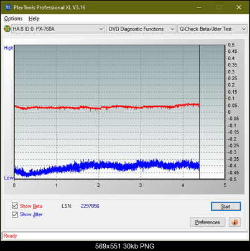250x251 pixels.
Task: Minimize the PlexTools window
Action: (x=199, y=7)
